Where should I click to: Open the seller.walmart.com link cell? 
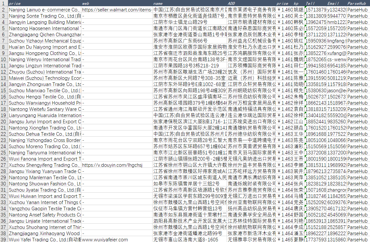(x=117, y=9)
